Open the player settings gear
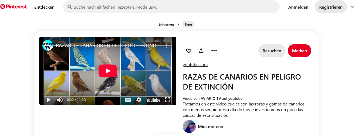The height and width of the screenshot is (137, 355). (139, 100)
